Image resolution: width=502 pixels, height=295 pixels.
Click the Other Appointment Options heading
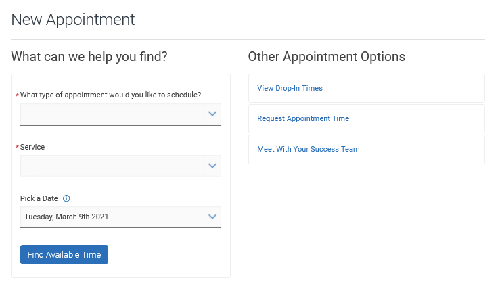pyautogui.click(x=327, y=57)
